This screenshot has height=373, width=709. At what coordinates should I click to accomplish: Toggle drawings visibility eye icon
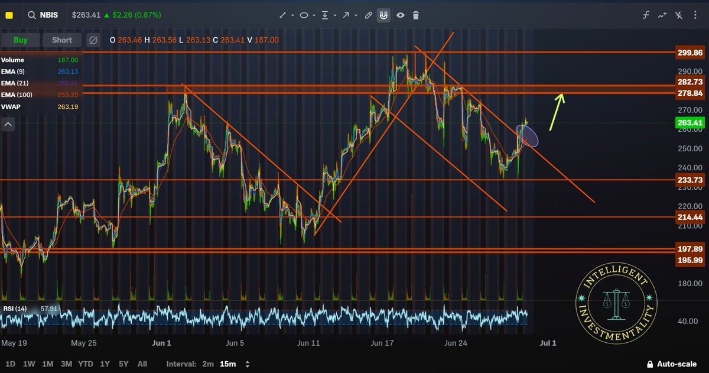(401, 15)
